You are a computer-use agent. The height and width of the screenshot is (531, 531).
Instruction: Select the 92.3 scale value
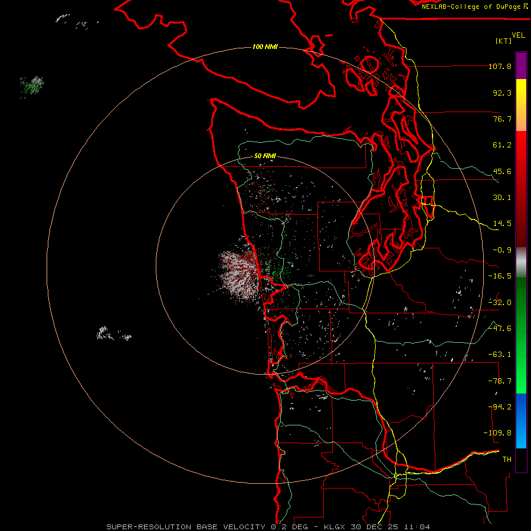[502, 93]
